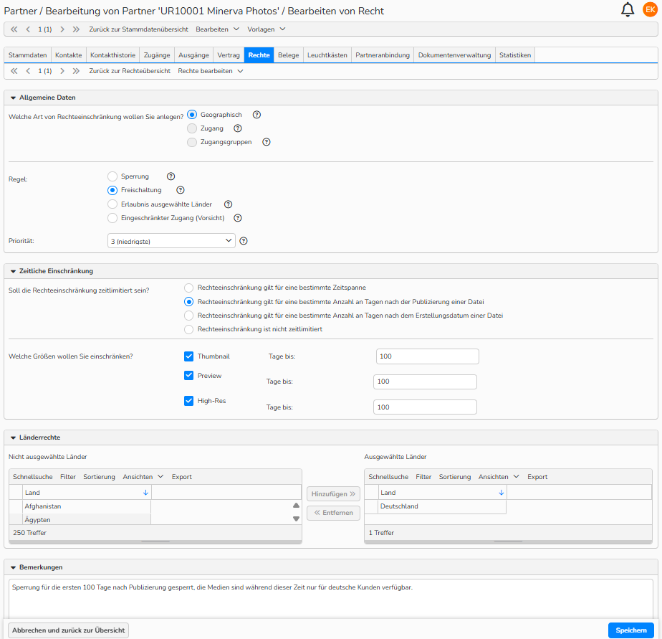Image resolution: width=662 pixels, height=639 pixels.
Task: Show help for Eingeschränkter Zugang
Action: (238, 218)
